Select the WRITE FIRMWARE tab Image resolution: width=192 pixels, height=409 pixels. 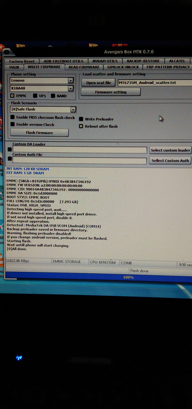pos(44,67)
